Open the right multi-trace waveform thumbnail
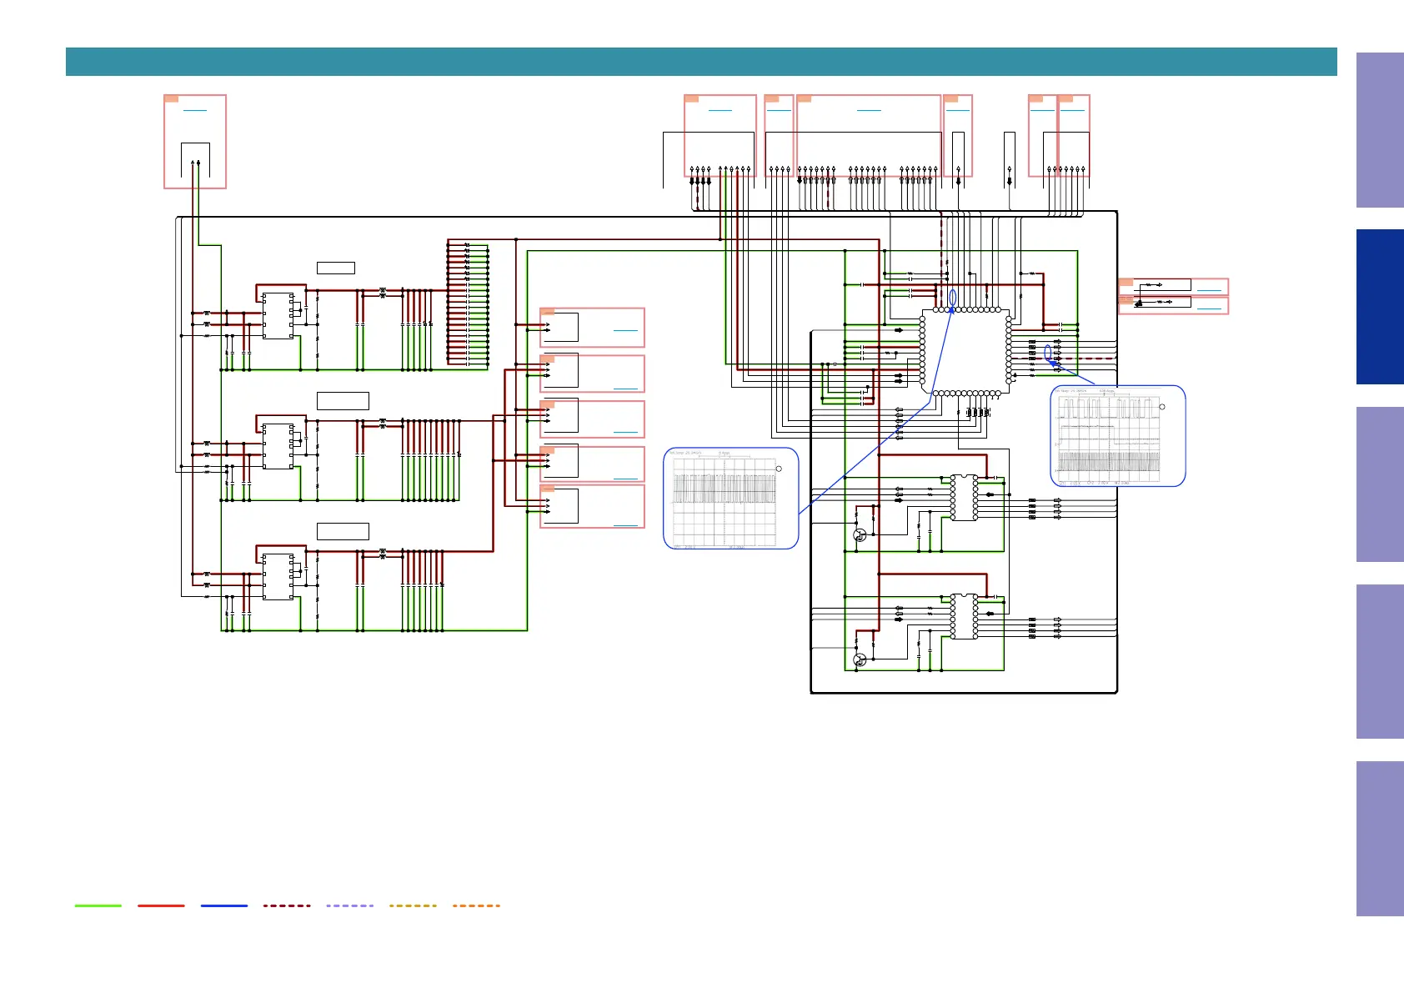The image size is (1404, 993). [1117, 436]
